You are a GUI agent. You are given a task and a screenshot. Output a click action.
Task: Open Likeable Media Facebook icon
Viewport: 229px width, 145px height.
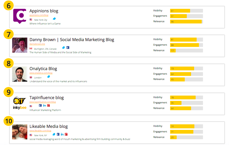point(58,134)
